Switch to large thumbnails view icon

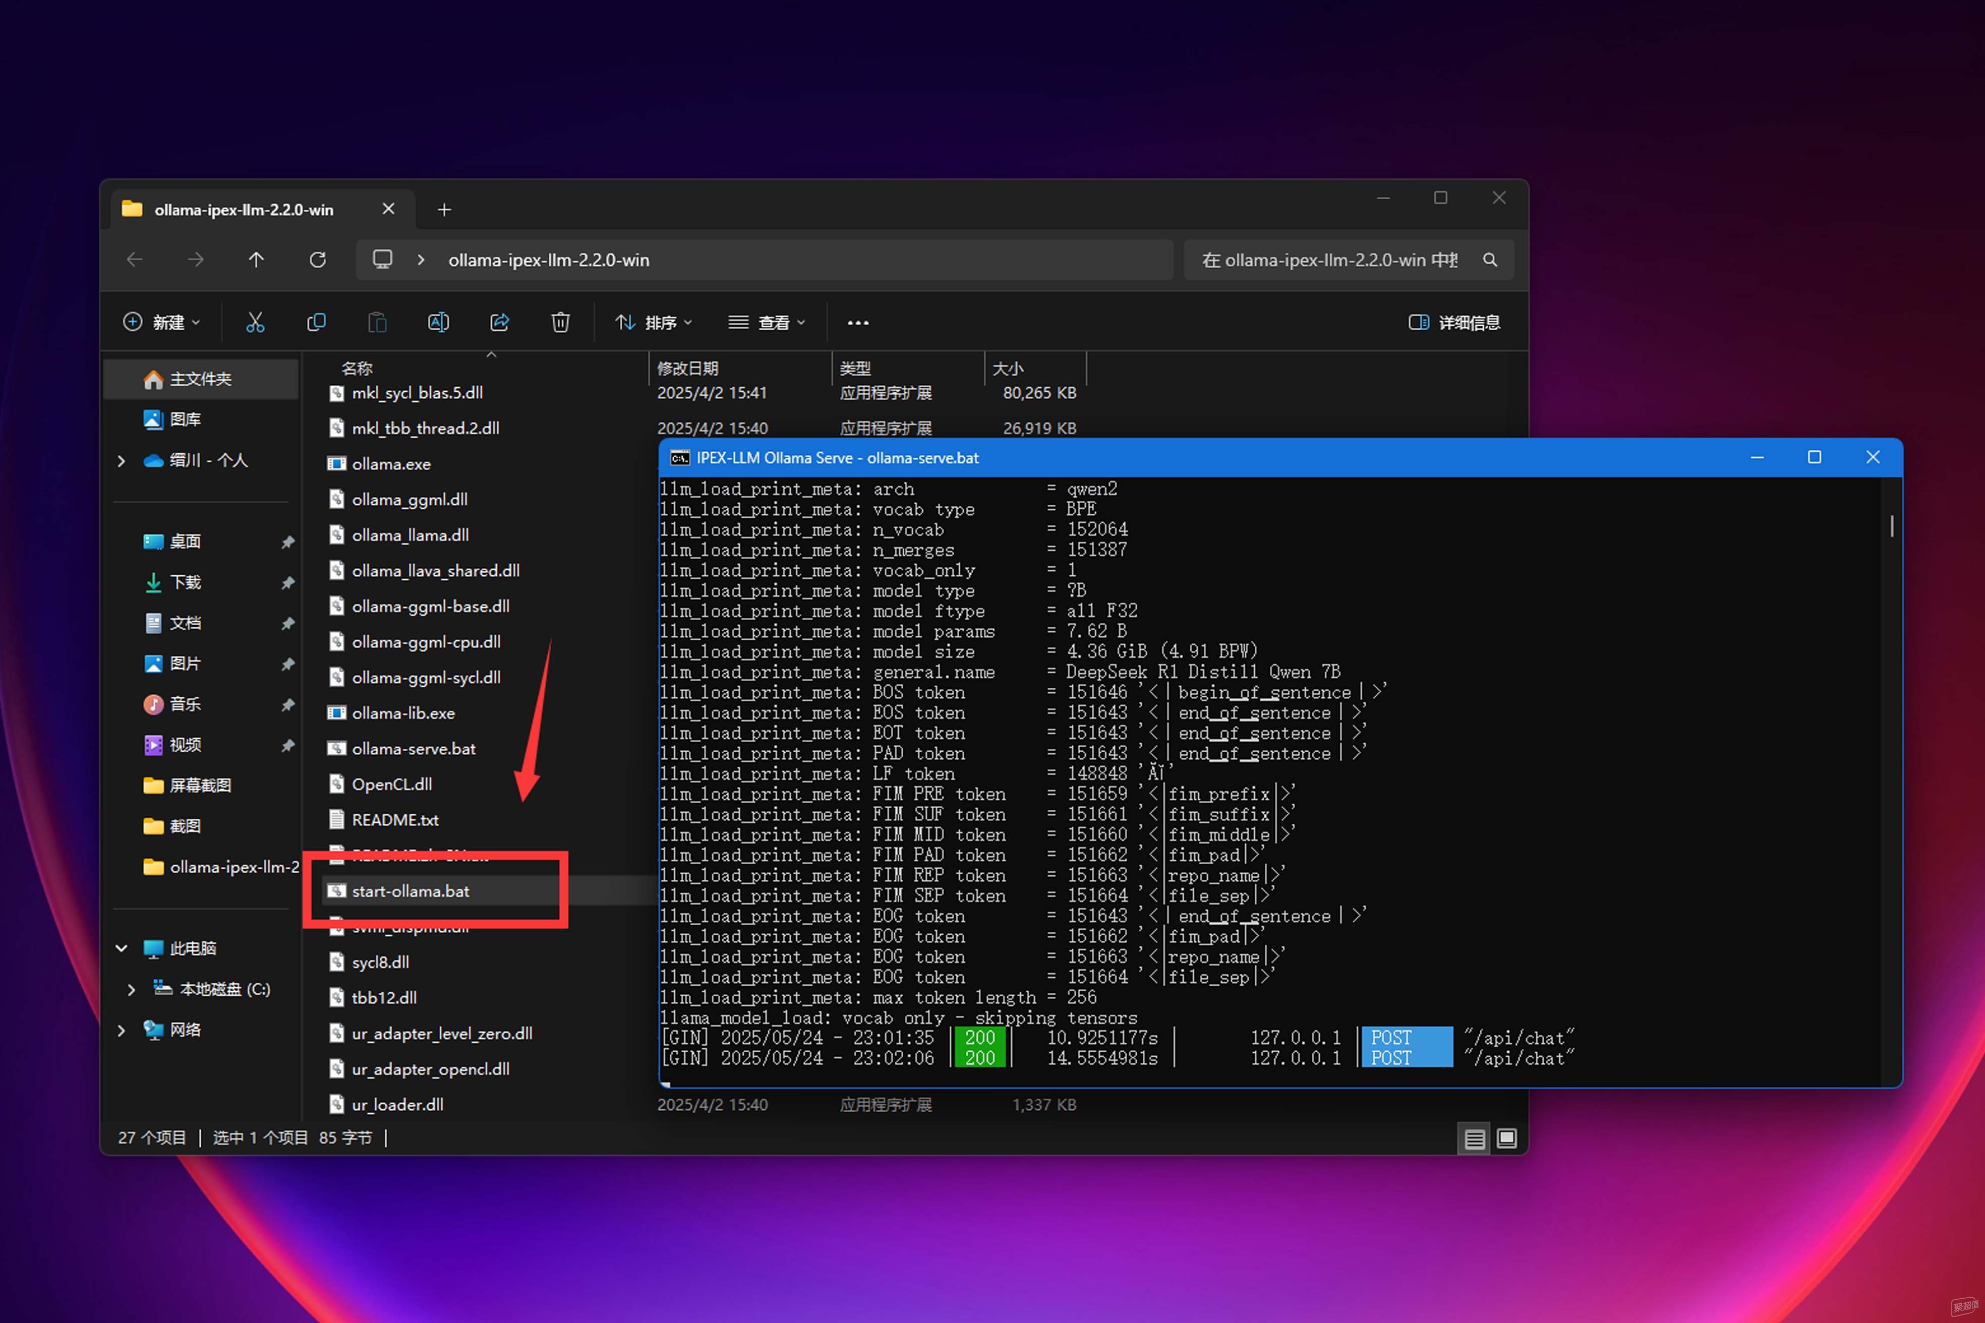(1506, 1139)
